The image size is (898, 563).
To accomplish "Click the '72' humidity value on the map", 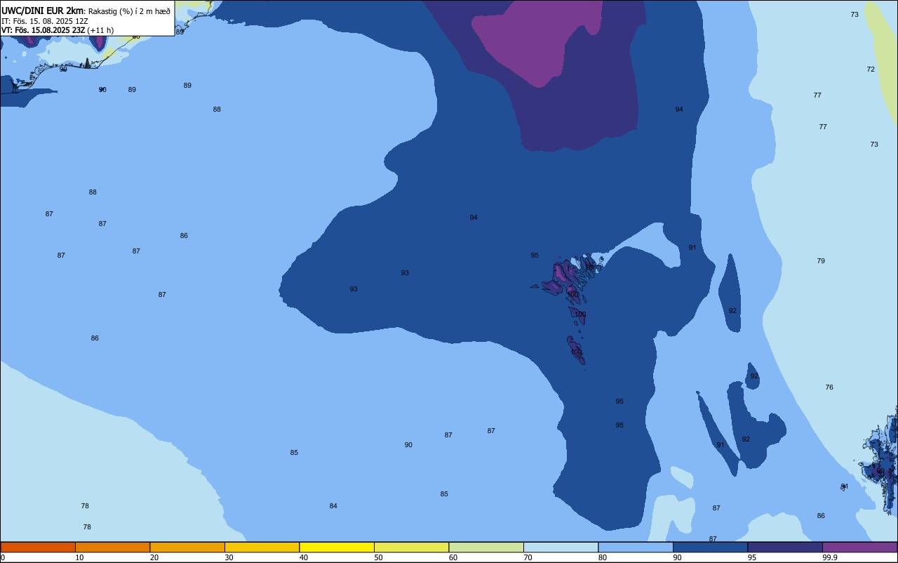I will click(x=871, y=69).
